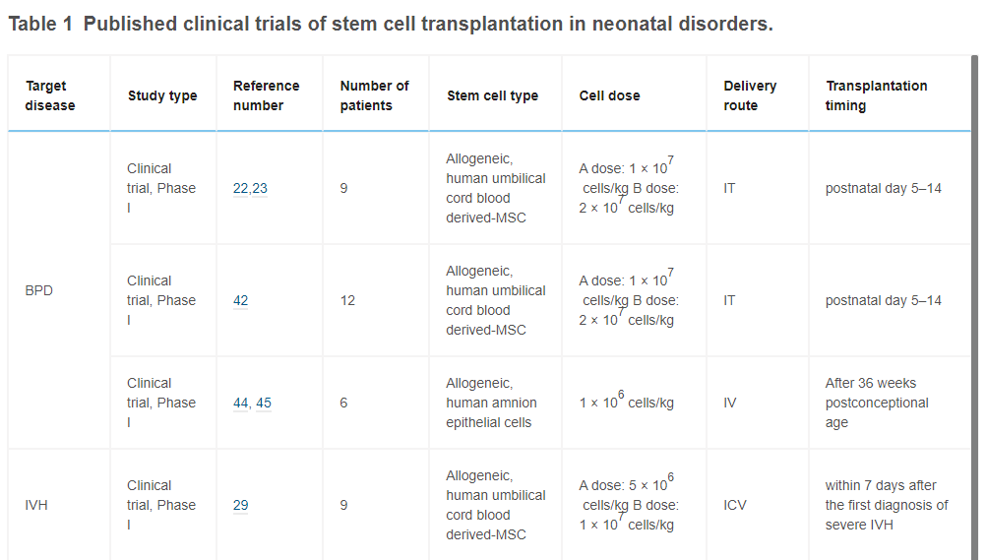Click the IVH target disease cell
The height and width of the screenshot is (560, 986).
pyautogui.click(x=35, y=505)
